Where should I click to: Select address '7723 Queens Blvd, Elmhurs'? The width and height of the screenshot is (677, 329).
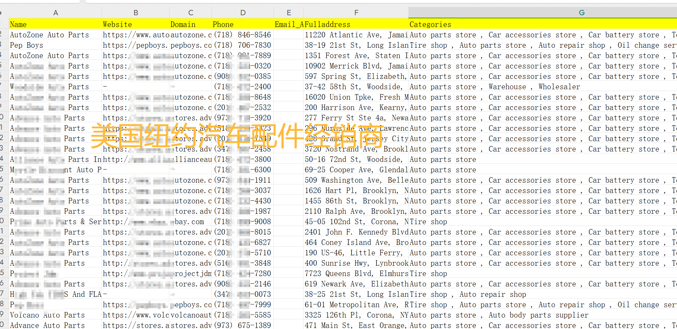356,274
